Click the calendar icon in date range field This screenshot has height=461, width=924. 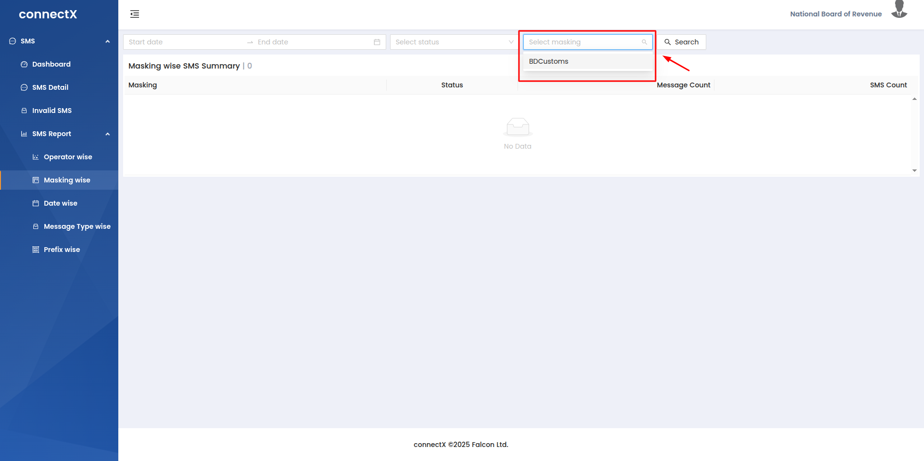click(377, 42)
